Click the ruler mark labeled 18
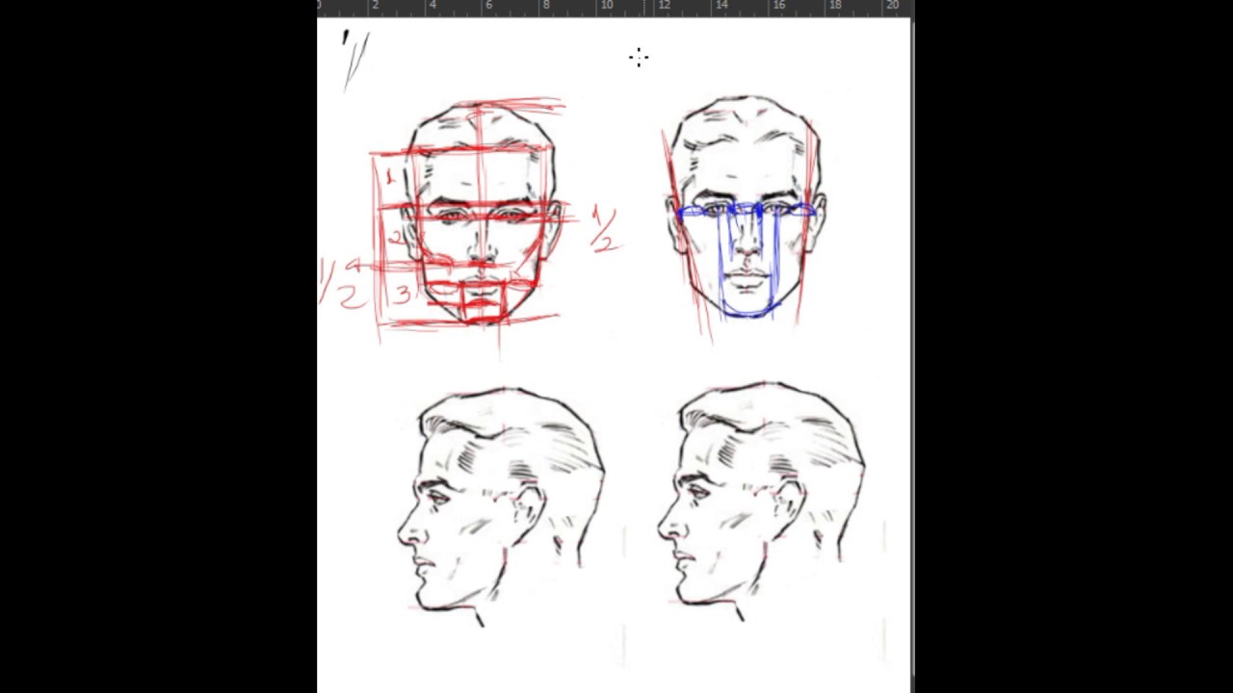Viewport: 1233px width, 693px height. [835, 6]
